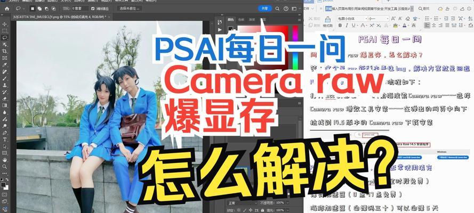Click WPS left alignment icon

[427, 26]
